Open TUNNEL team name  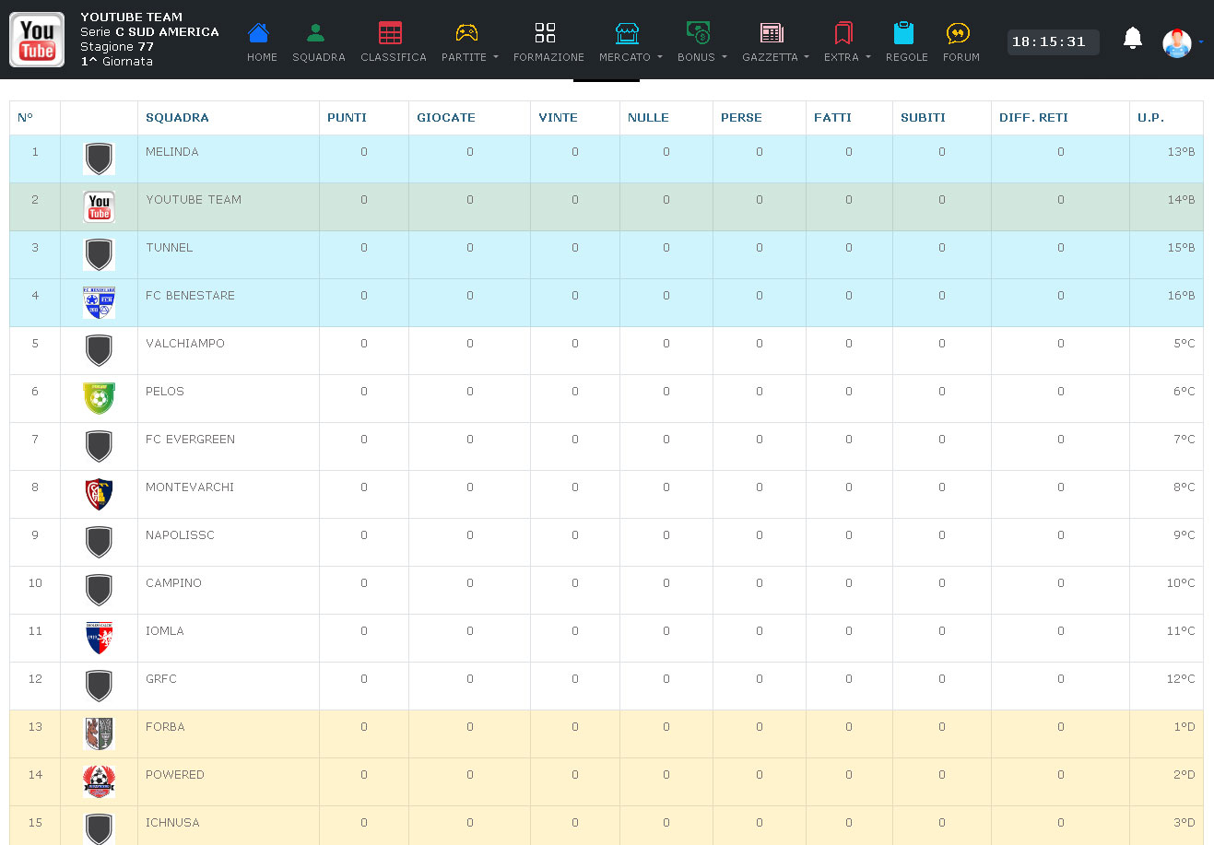pyautogui.click(x=170, y=248)
